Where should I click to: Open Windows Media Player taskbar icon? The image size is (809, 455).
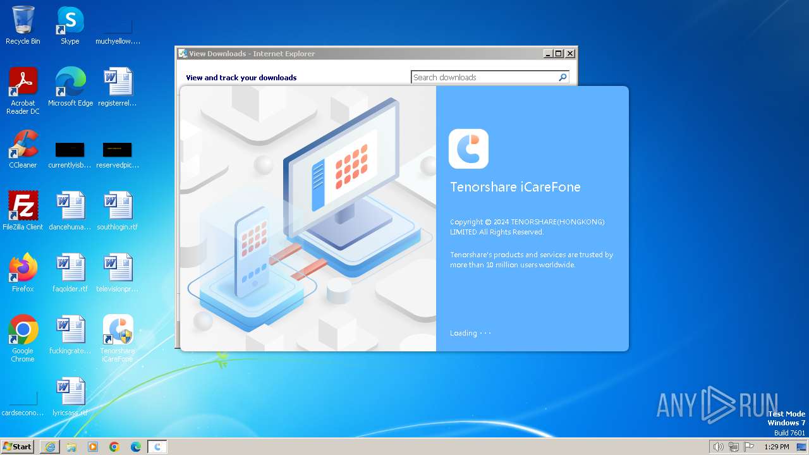tap(93, 447)
